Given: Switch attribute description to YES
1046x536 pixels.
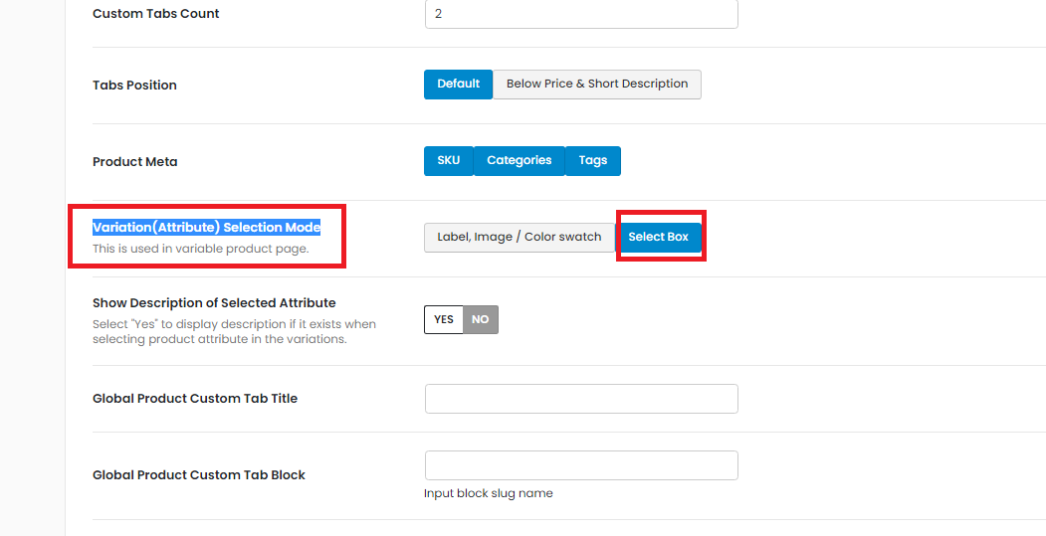Looking at the screenshot, I should point(444,319).
